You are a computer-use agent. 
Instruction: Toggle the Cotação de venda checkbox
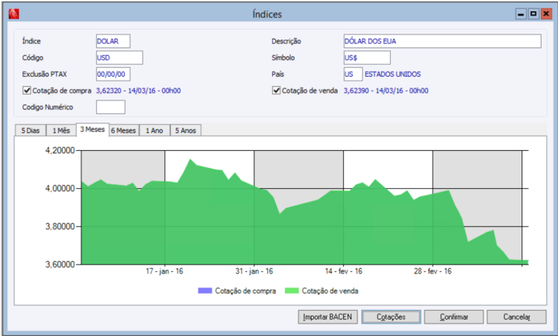276,90
